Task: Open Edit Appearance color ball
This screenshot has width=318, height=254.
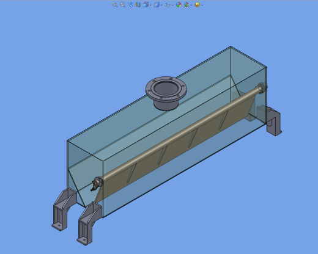Action: pos(179,5)
